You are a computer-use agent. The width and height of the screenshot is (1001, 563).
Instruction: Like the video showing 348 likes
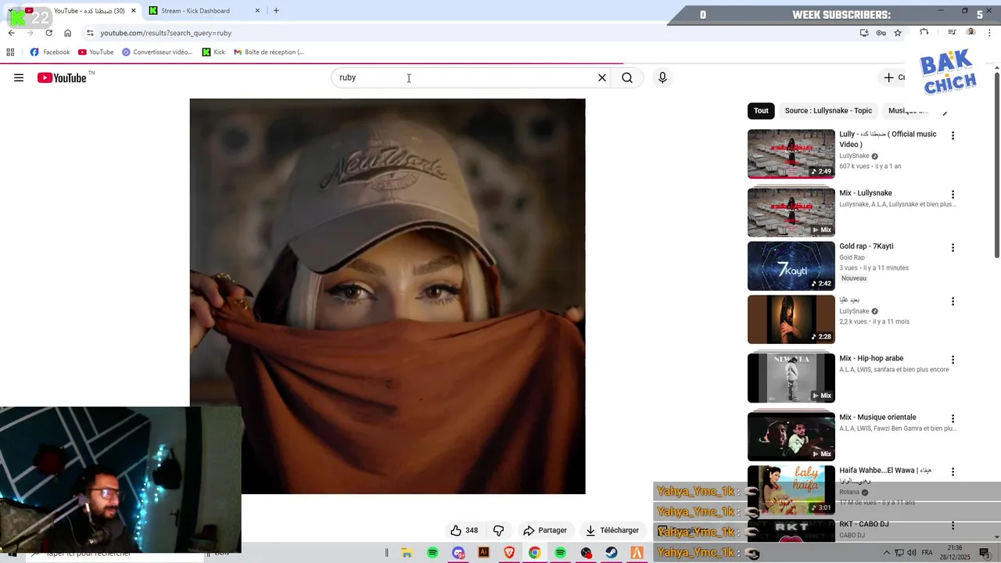(x=465, y=530)
